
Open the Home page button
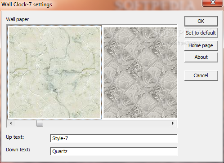[x=201, y=45]
